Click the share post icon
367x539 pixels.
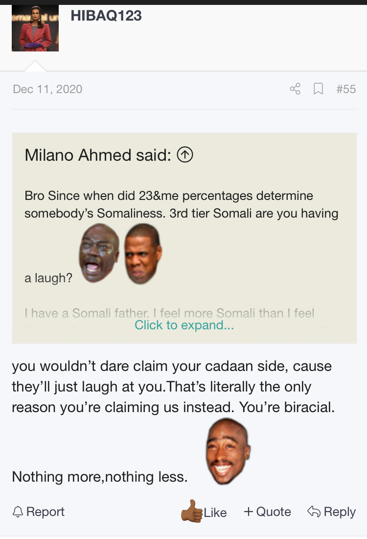[295, 89]
